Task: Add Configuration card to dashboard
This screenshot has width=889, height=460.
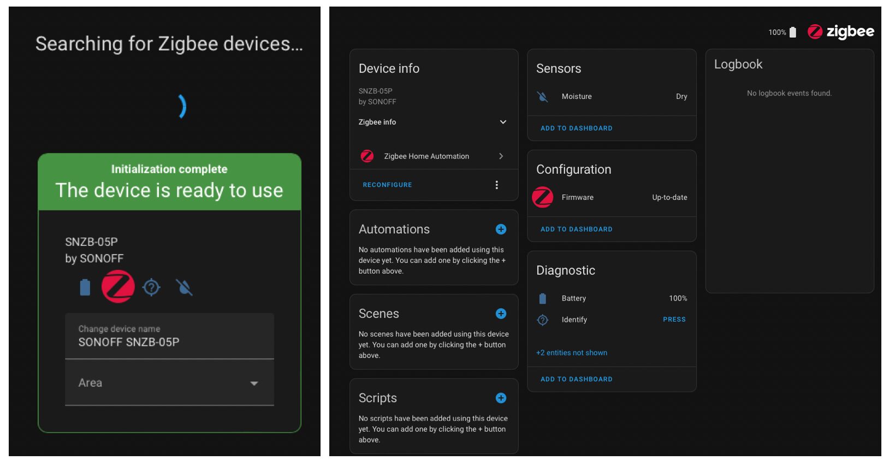Action: (x=577, y=229)
